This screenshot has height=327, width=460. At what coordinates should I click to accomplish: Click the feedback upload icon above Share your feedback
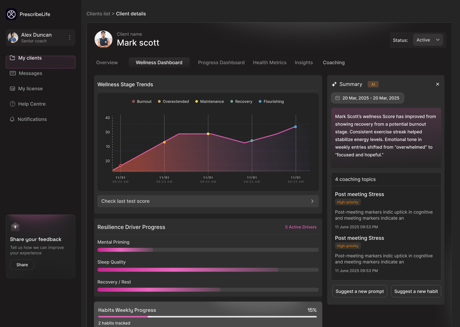[15, 227]
